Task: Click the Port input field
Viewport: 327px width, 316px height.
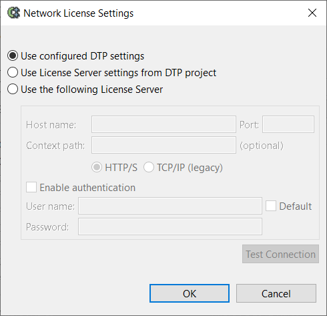Action: pos(288,124)
